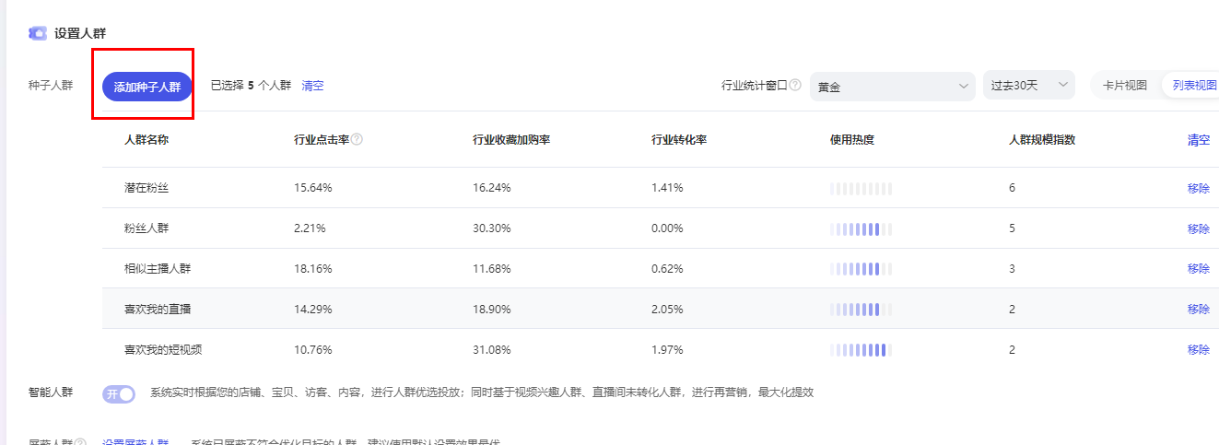Click help icon beside 屏蔽人群 label
This screenshot has width=1219, height=445.
click(x=80, y=442)
